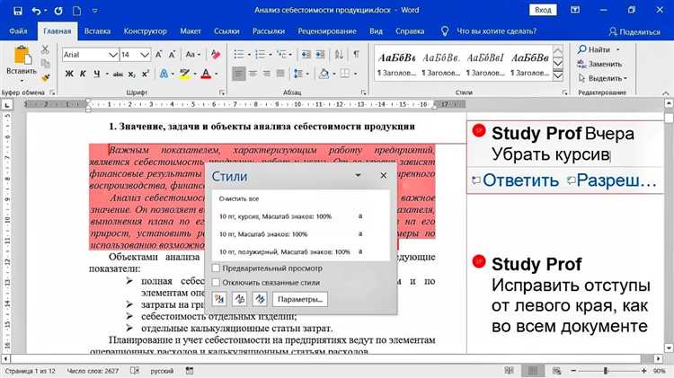Open Focus/Read mode in status bar
This screenshot has width=674, height=378.
[x=509, y=370]
